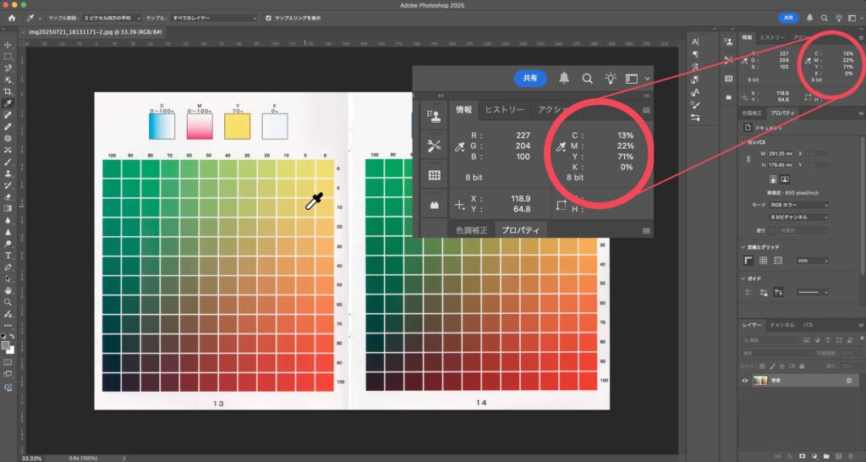Toggle the rulers display icon in properties
Screen dimensions: 866x462
click(748, 261)
